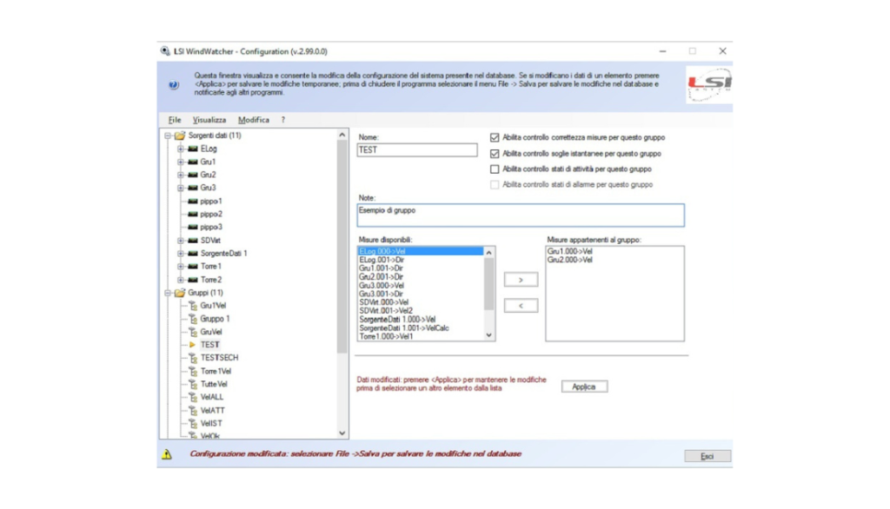The height and width of the screenshot is (509, 890).
Task: Click the yellow warning triangle icon
Action: coord(167,454)
